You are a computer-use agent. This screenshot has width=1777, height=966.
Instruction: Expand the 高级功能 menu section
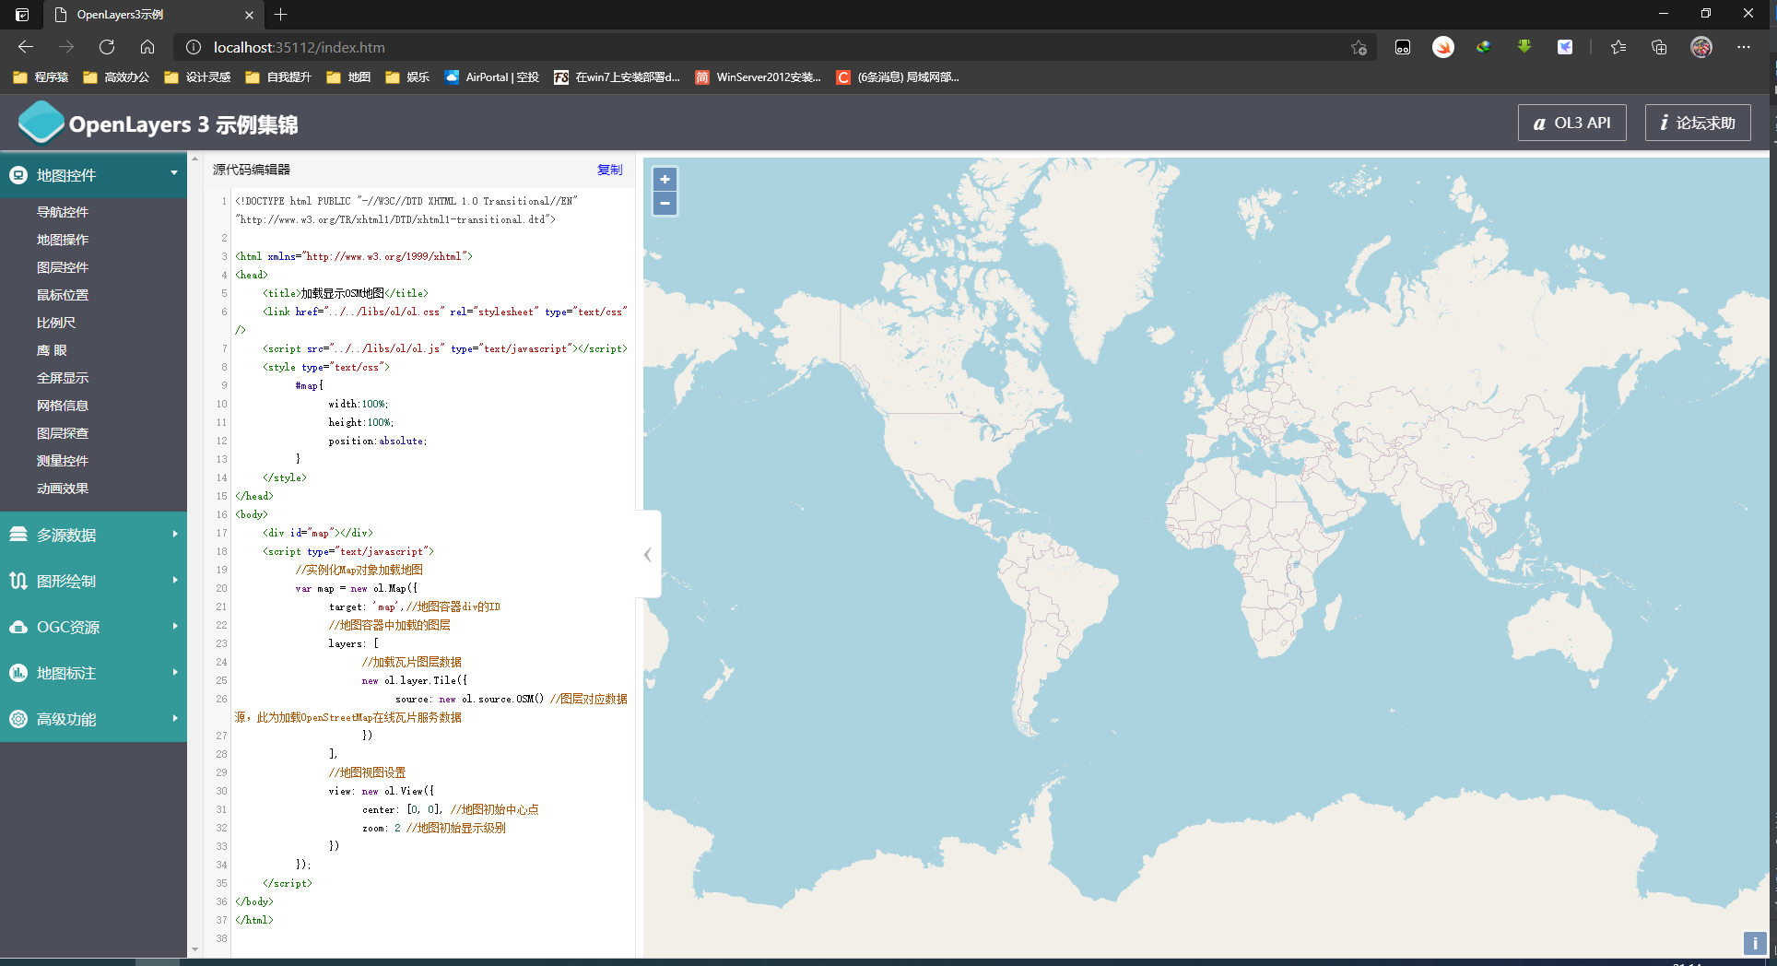tap(93, 719)
